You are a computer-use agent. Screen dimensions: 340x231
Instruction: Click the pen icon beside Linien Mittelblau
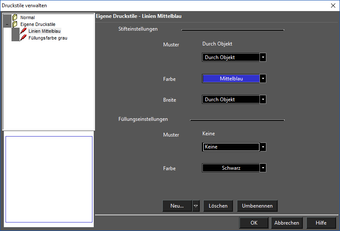[x=23, y=31]
